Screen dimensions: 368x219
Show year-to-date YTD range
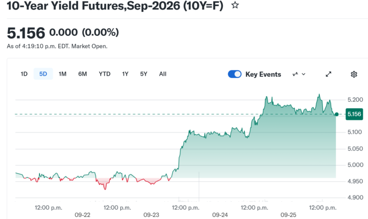104,74
